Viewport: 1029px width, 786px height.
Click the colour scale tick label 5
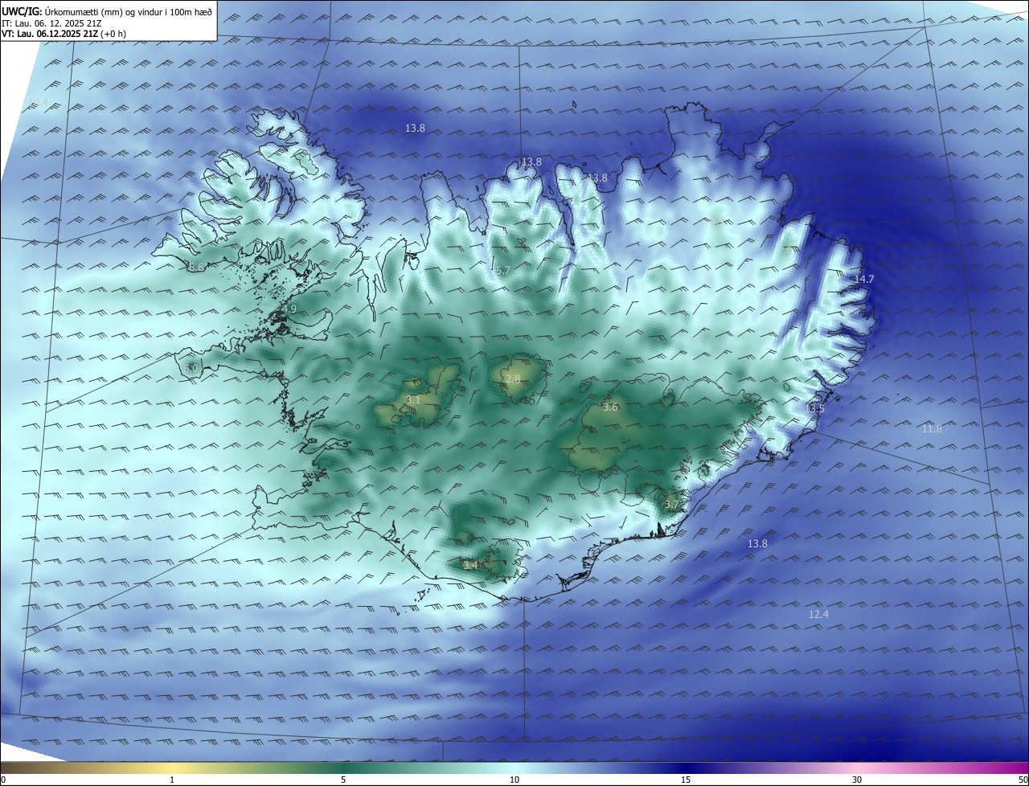tap(343, 780)
